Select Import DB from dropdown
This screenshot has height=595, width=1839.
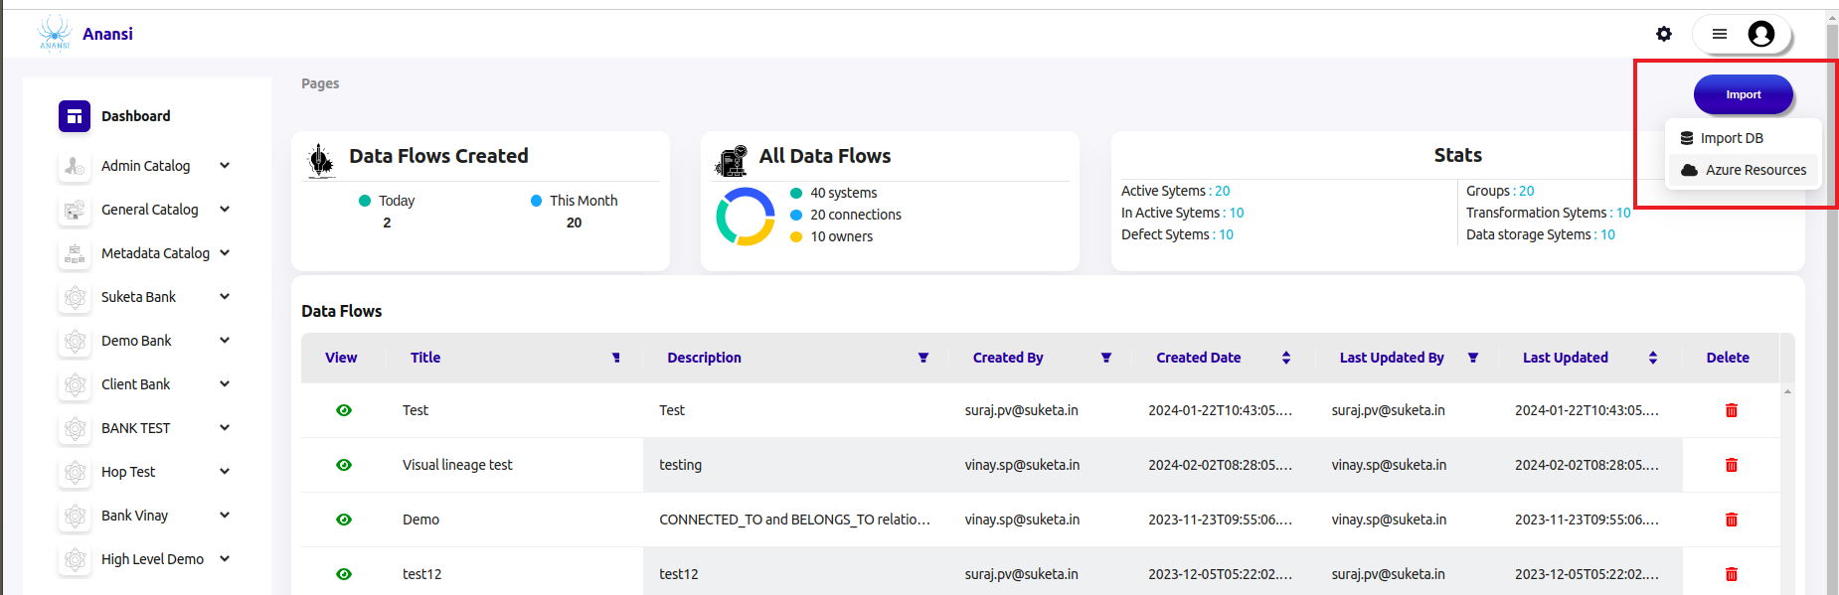pos(1731,138)
